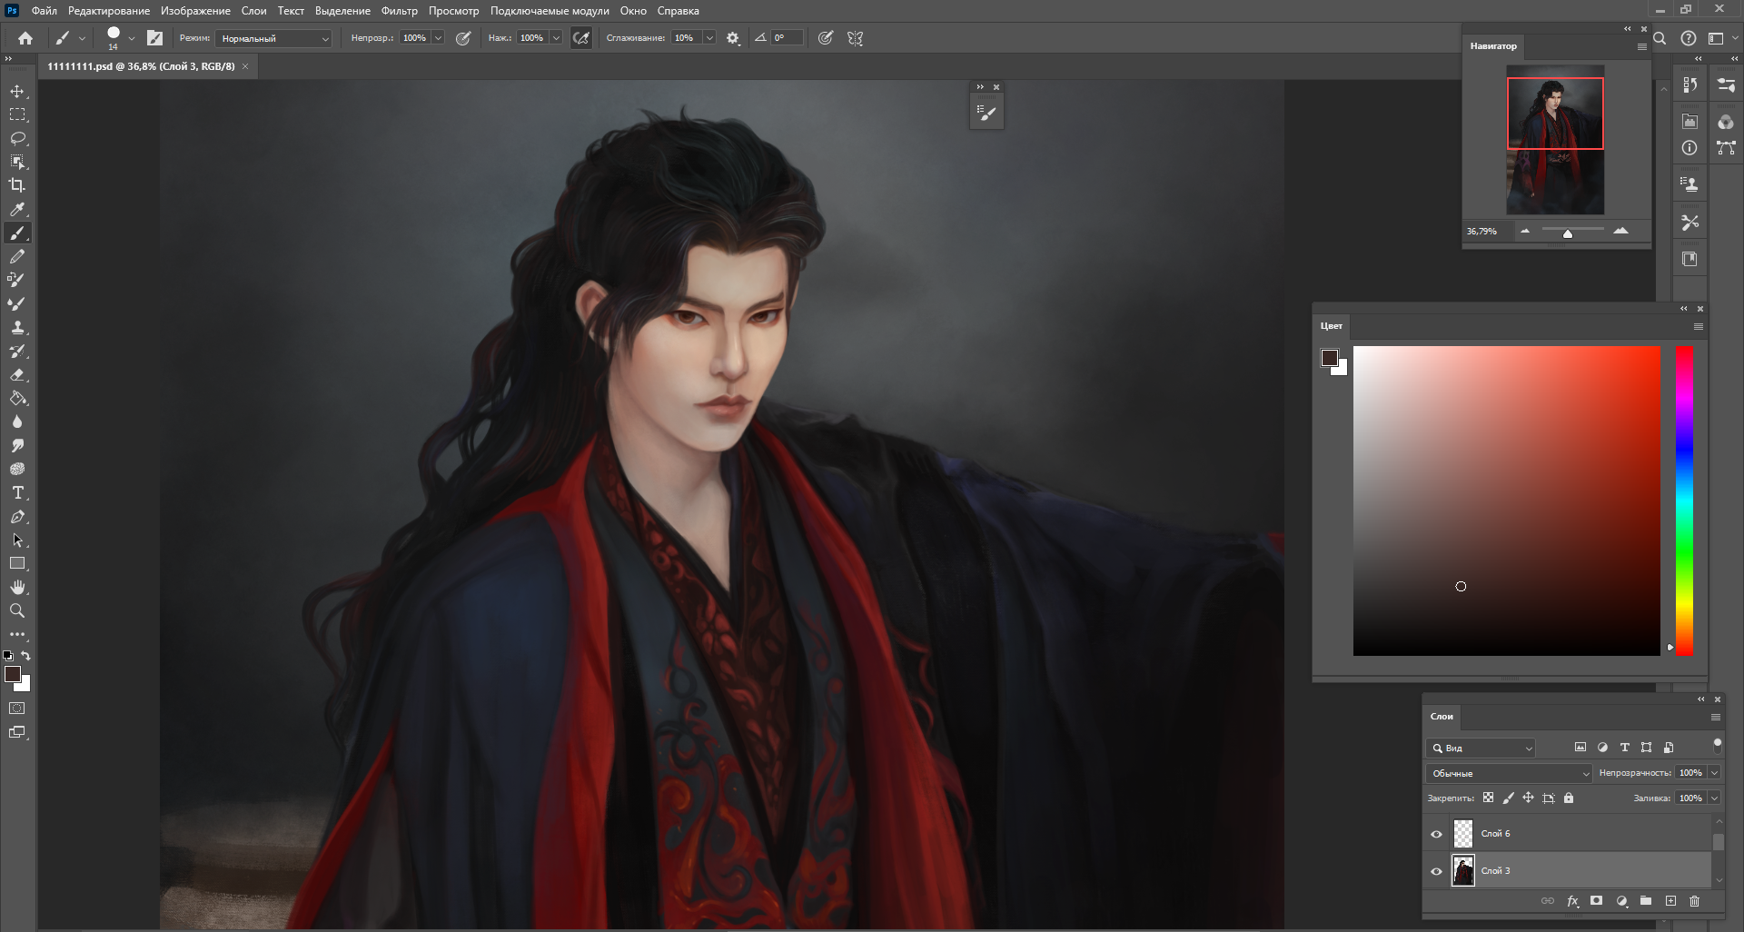Screen dimensions: 1744x932
Task: Open the Непрозрачность layer opacity dropdown
Action: 1714,773
